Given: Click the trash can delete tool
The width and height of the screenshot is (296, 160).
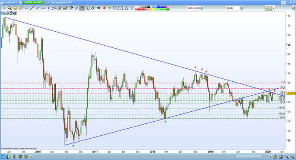Looking at the screenshot, I should coord(82,8).
